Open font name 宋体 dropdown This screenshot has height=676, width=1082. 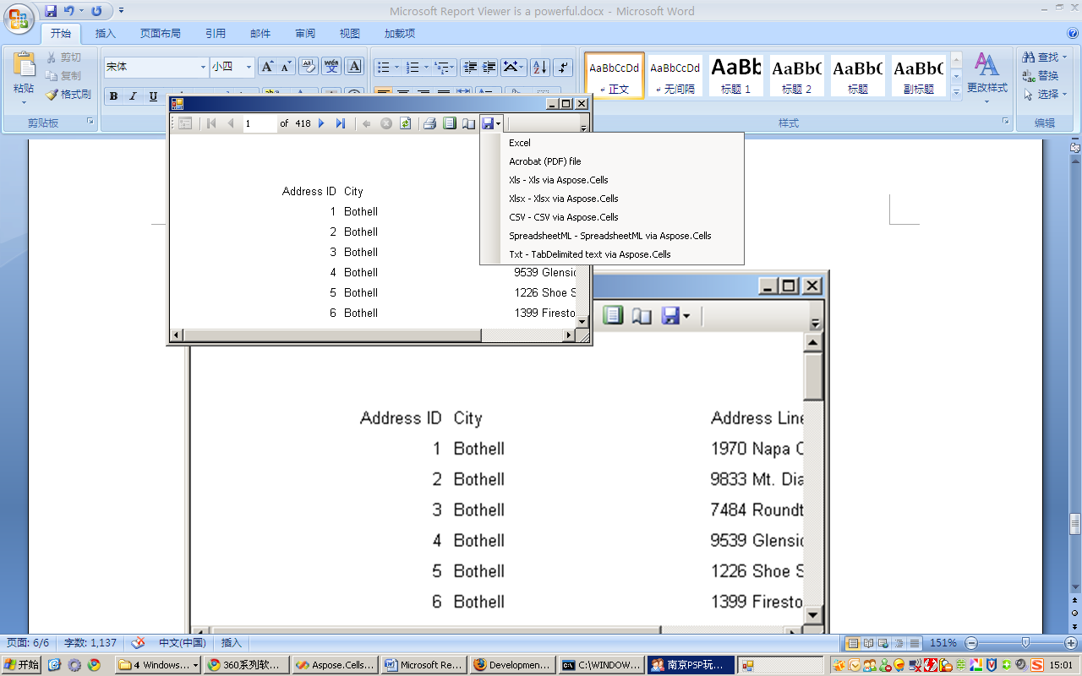[203, 67]
